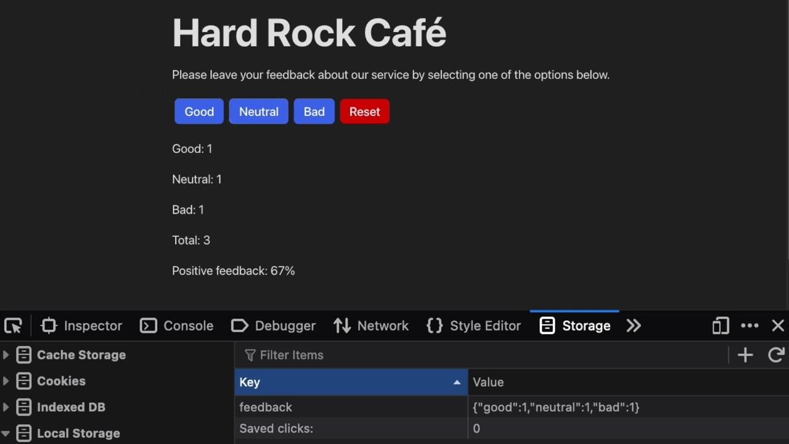Click the 'Neutral: 1' statistic text
This screenshot has height=444, width=789.
click(197, 179)
